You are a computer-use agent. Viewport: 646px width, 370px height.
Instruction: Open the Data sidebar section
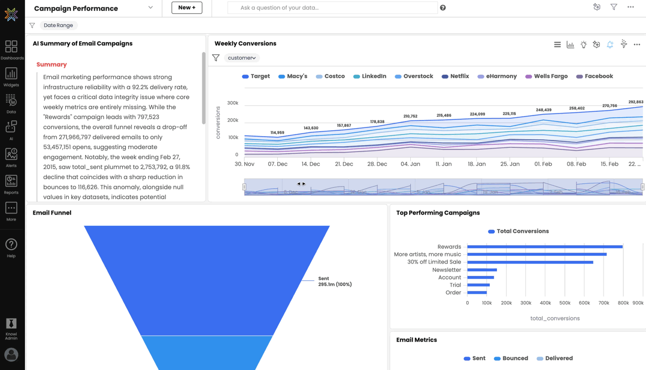click(x=11, y=104)
